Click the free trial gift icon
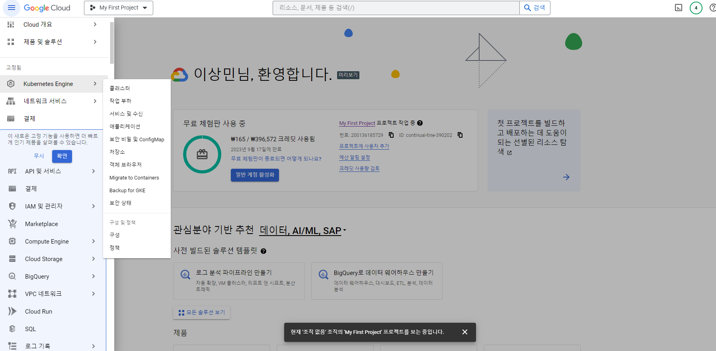Screen dimensions: 716x351 [x=202, y=154]
